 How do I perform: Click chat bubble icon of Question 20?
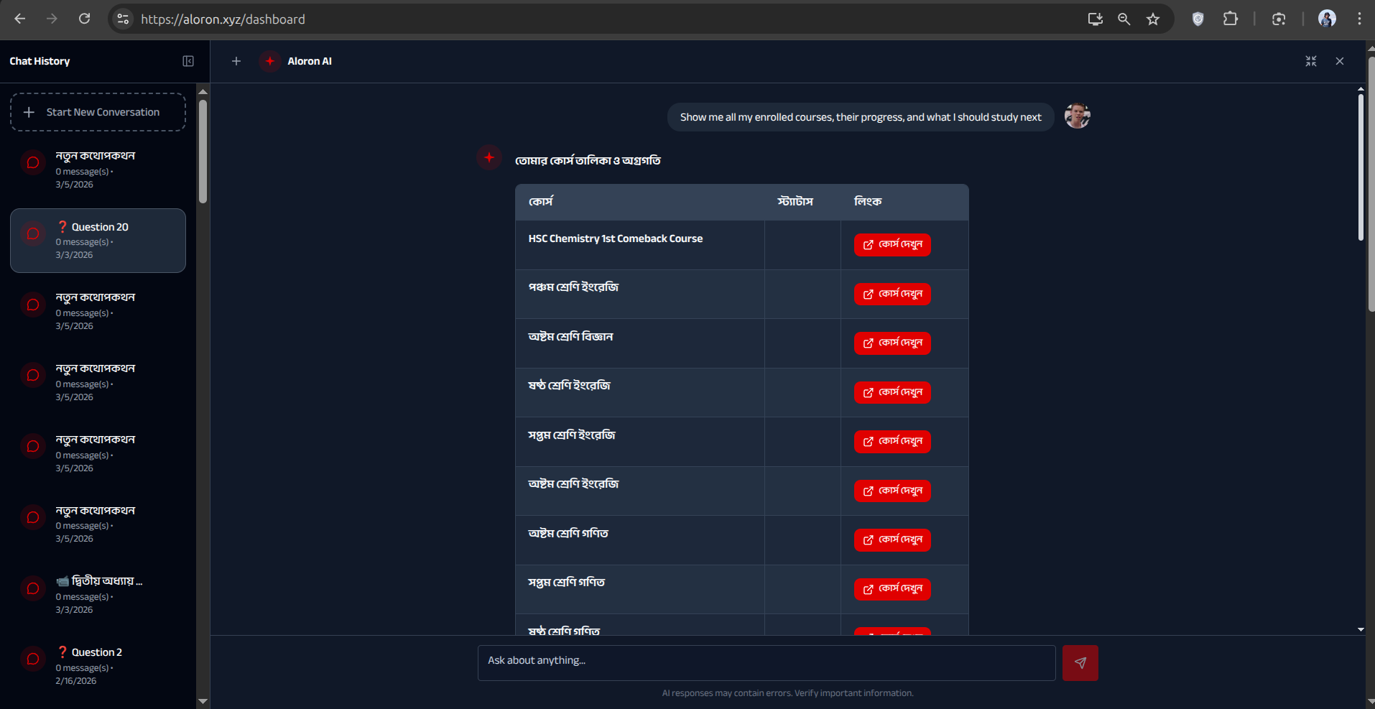tap(33, 233)
